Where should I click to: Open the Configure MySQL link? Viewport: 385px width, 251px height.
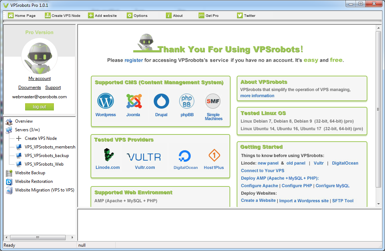tap(333, 186)
